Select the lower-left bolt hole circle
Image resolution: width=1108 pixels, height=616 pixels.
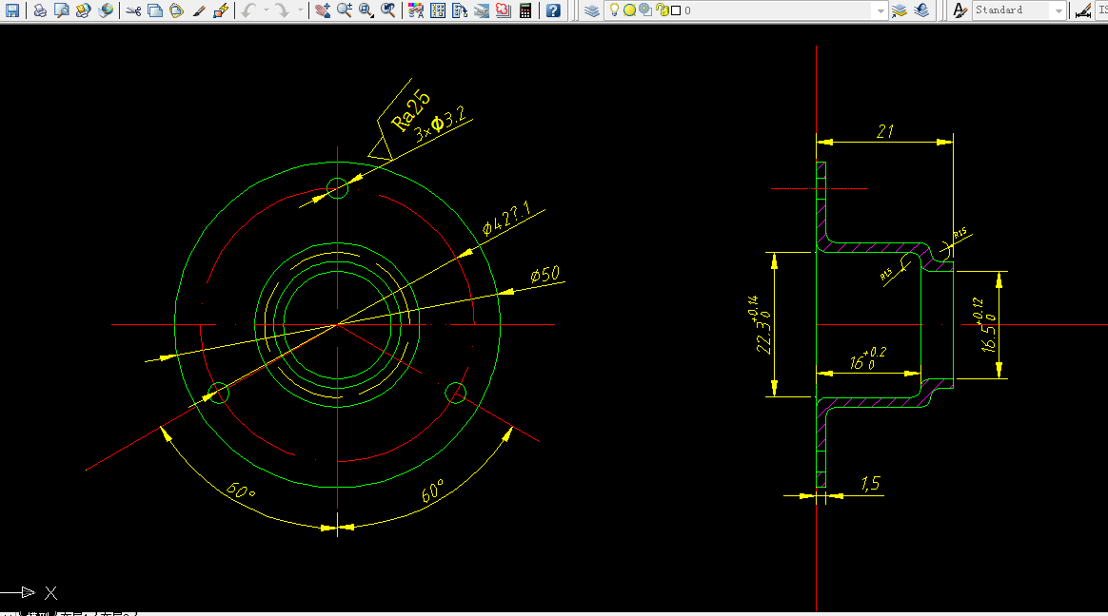(218, 393)
